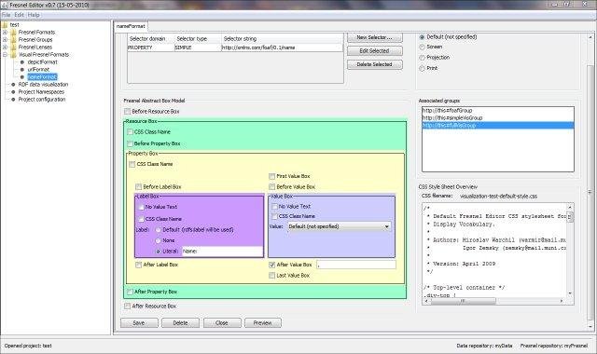
Task: Switch to the nameFormat tab
Action: 131,26
